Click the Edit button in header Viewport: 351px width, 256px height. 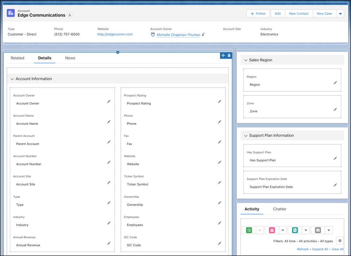pyautogui.click(x=278, y=13)
